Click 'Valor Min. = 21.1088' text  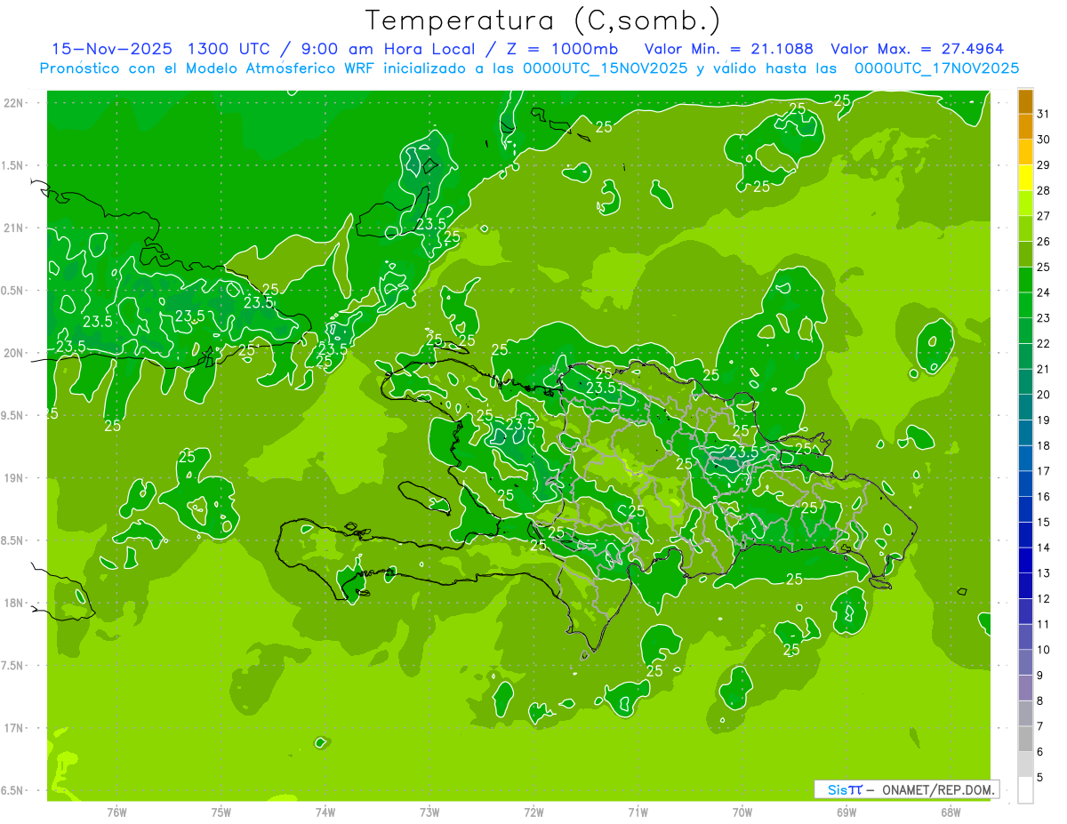pos(728,49)
